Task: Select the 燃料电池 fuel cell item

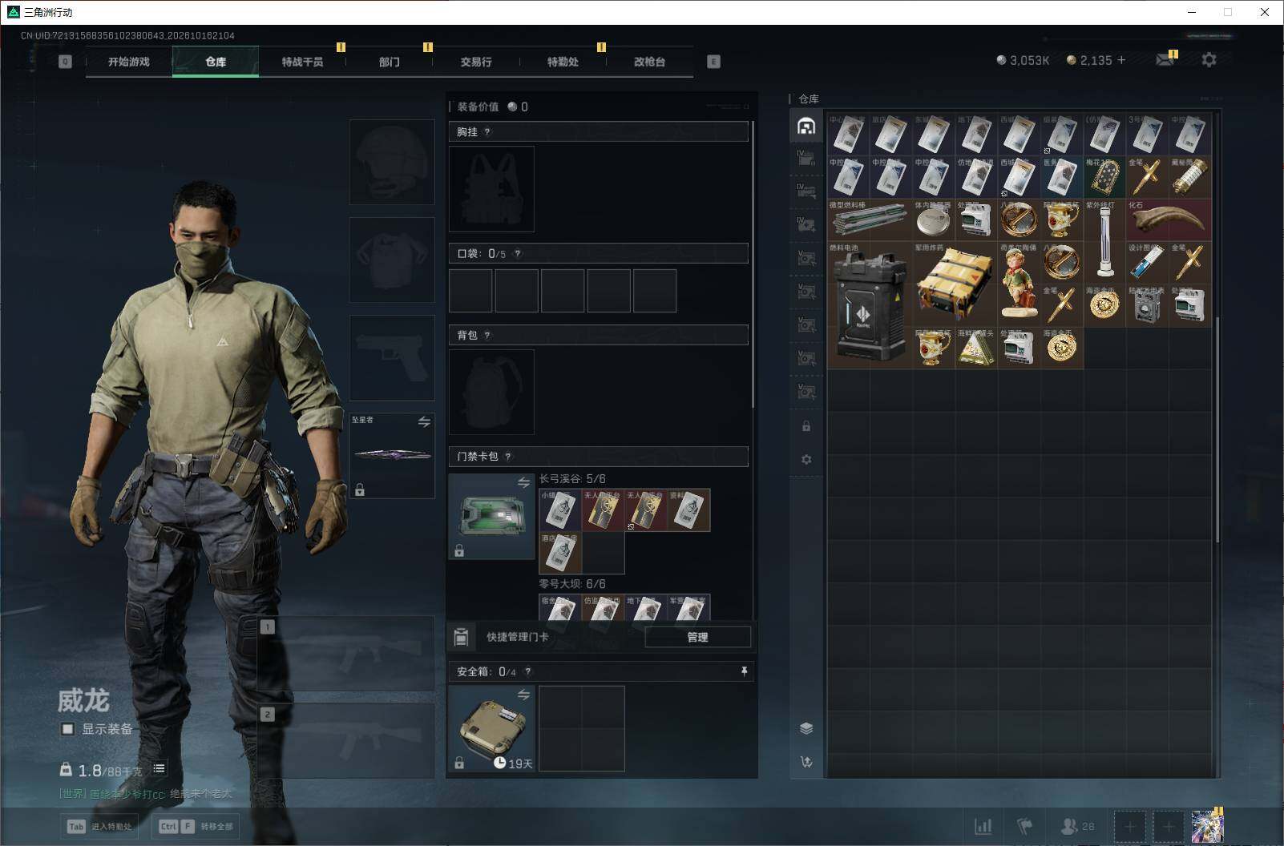Action: (x=870, y=304)
